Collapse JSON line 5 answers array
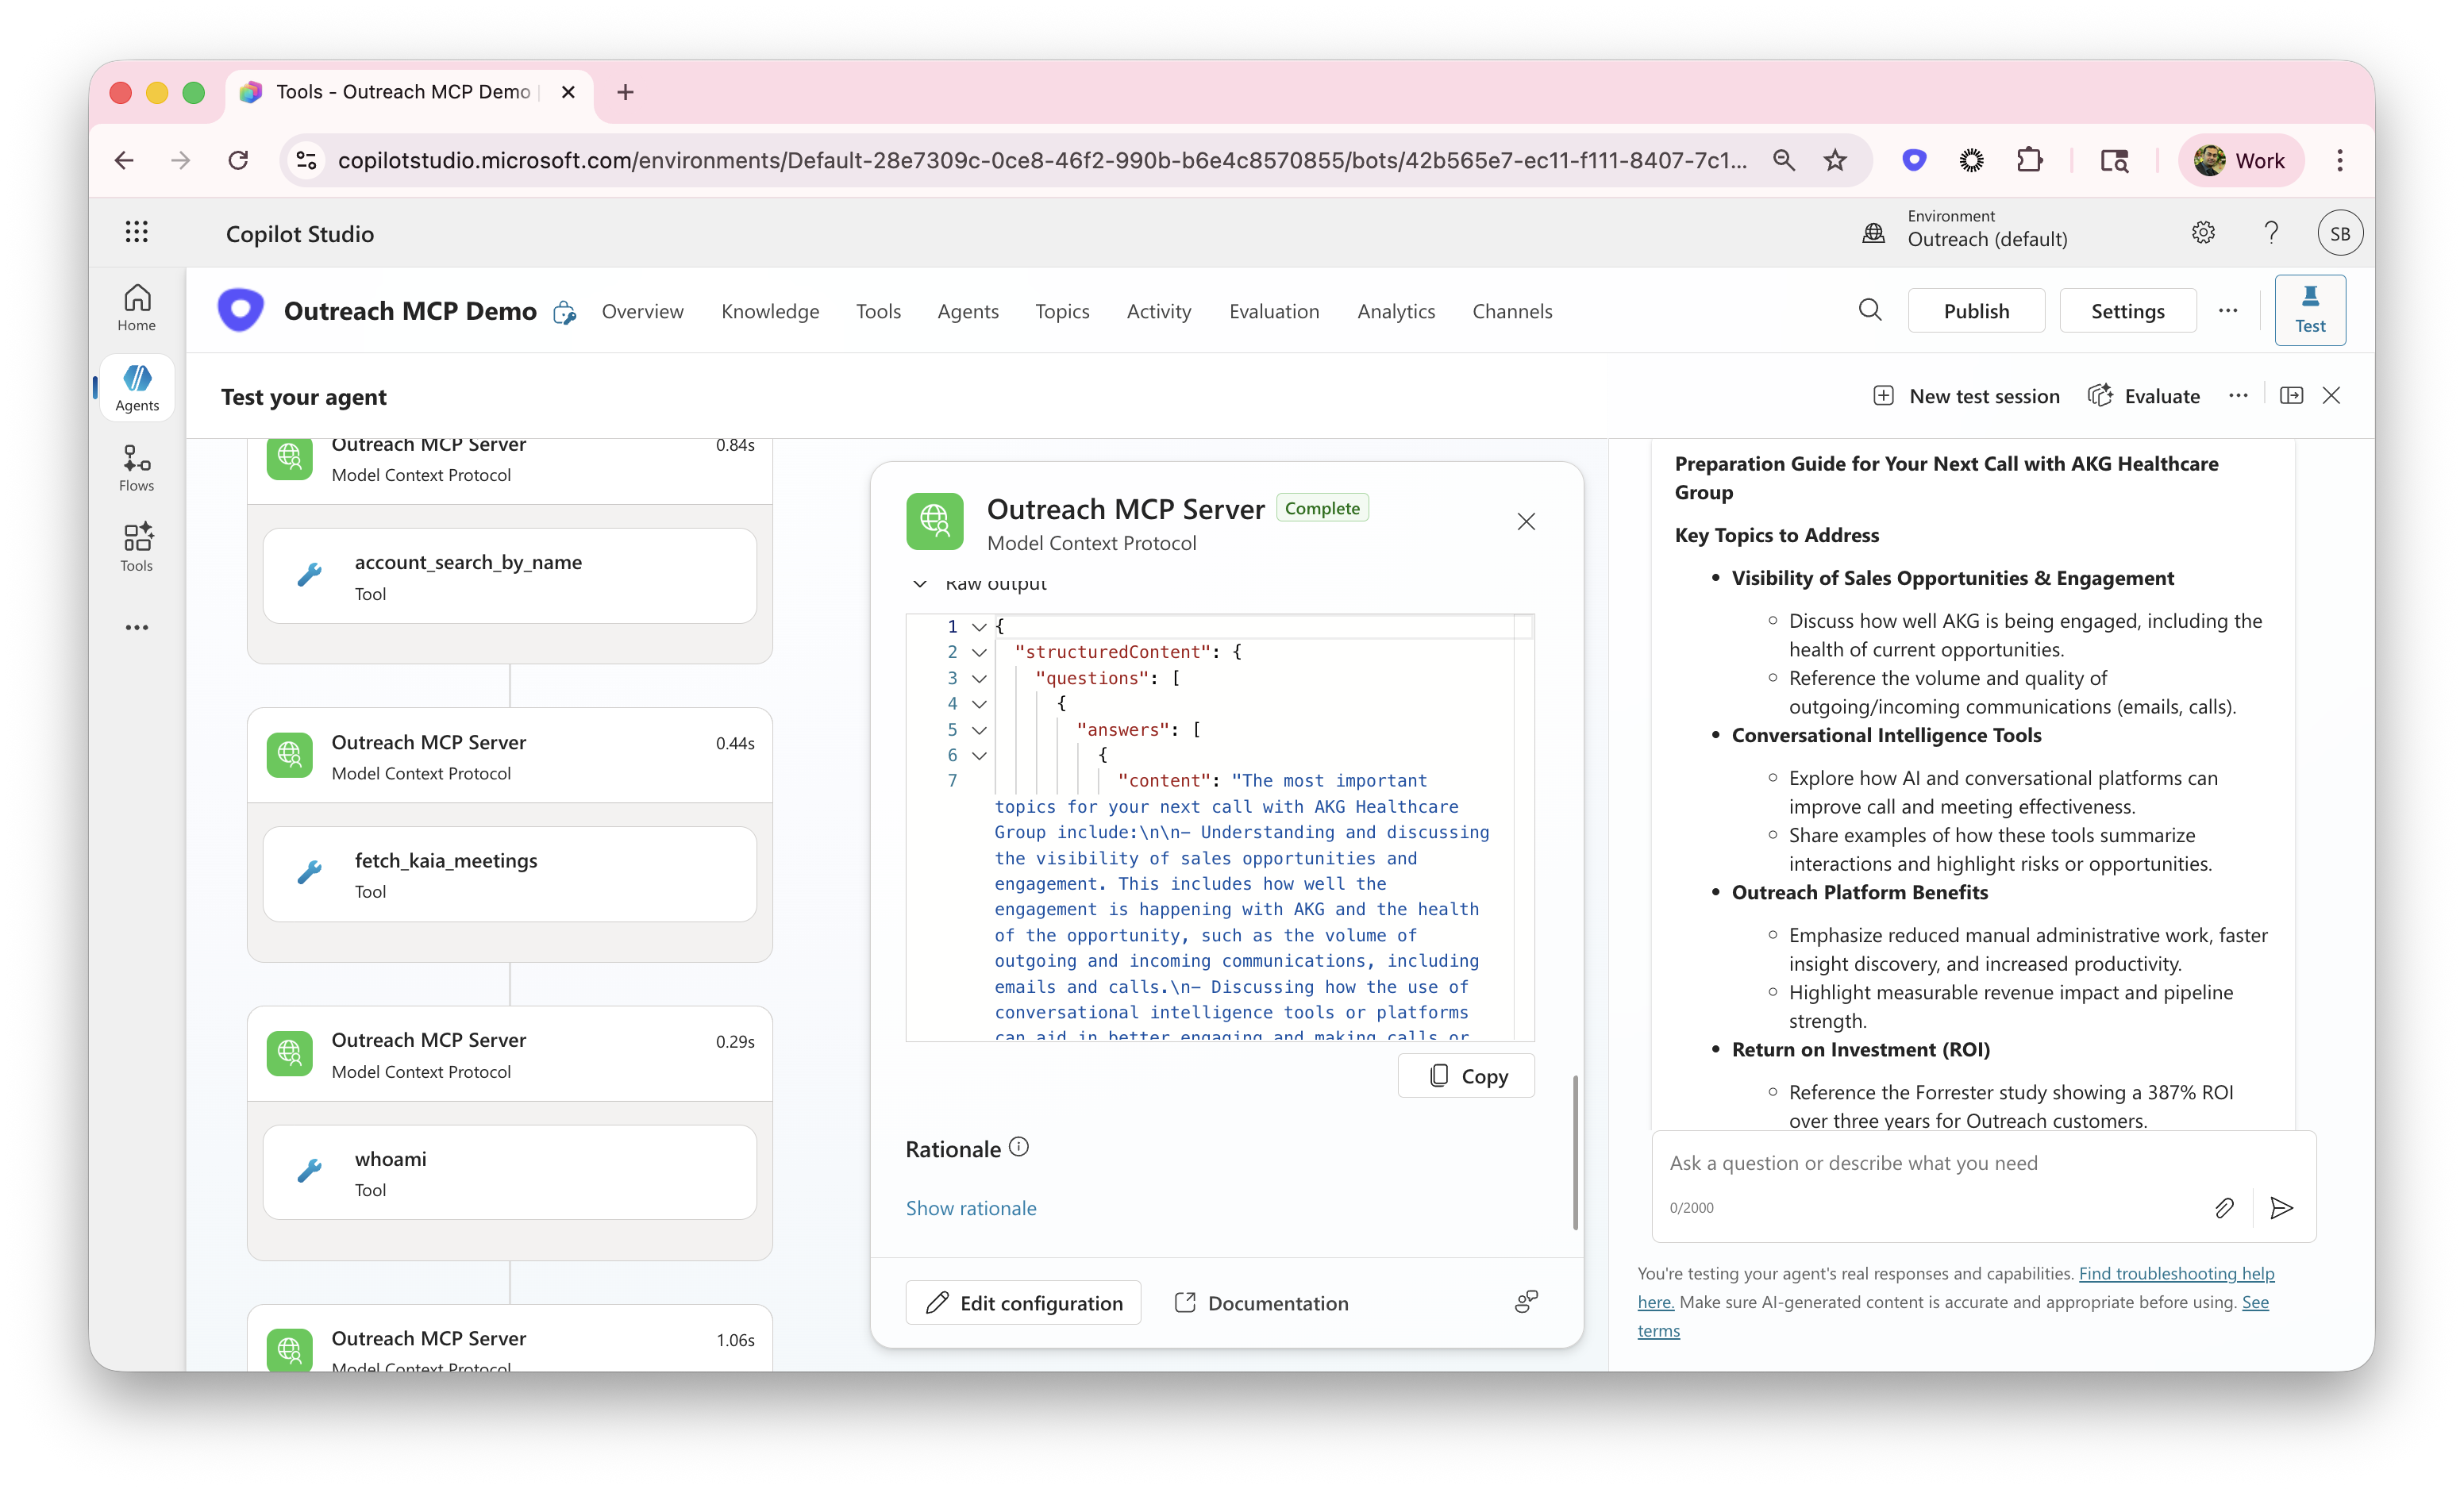This screenshot has width=2464, height=1489. coord(979,730)
